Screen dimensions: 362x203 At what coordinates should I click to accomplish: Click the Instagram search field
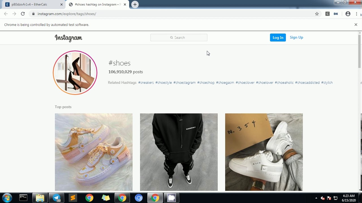click(x=179, y=37)
